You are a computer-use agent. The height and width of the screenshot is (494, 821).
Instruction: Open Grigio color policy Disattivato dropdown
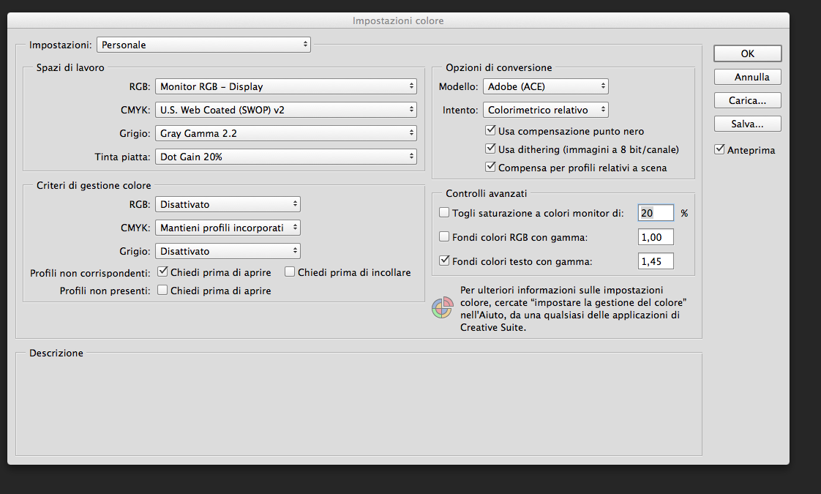click(x=228, y=251)
